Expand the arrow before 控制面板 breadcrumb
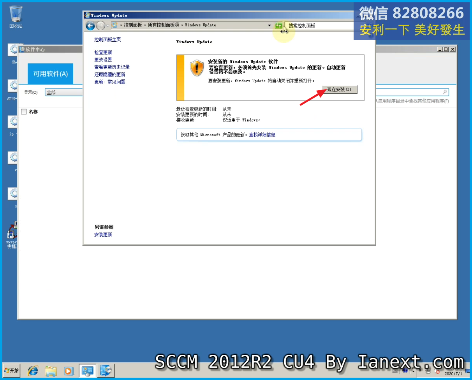472x380 pixels. (121, 25)
